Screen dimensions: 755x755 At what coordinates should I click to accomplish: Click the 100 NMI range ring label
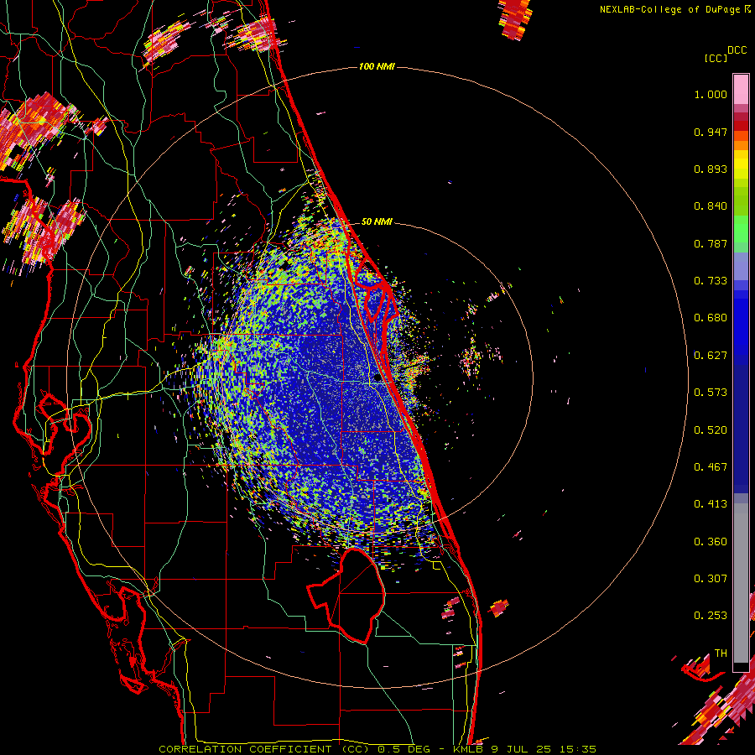pyautogui.click(x=377, y=66)
